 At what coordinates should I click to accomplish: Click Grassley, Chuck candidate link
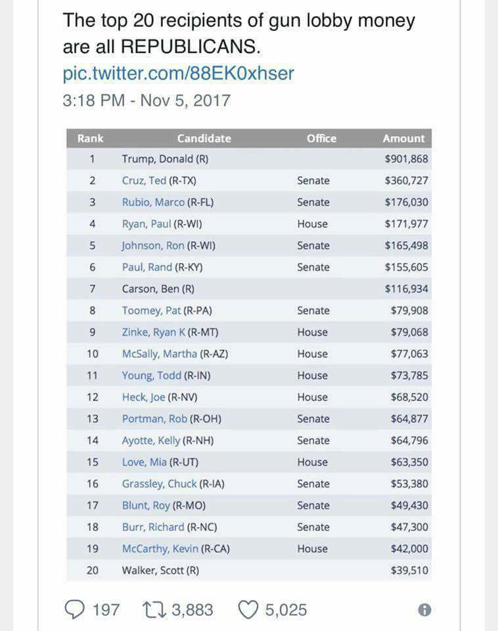[159, 484]
